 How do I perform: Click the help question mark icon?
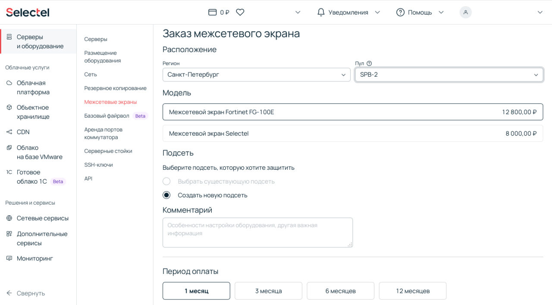tap(400, 12)
